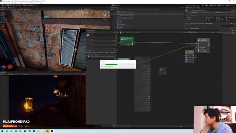The width and height of the screenshot is (236, 133).
Task: Select the Rotate tool in Unity toolbar
Action: coord(8,6)
